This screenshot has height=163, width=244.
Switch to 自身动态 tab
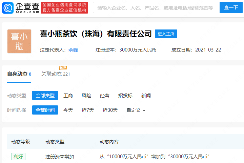(x=19, y=74)
